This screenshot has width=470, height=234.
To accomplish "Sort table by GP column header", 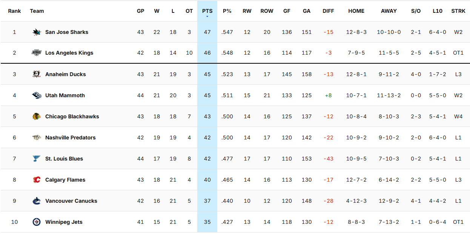I will (140, 11).
